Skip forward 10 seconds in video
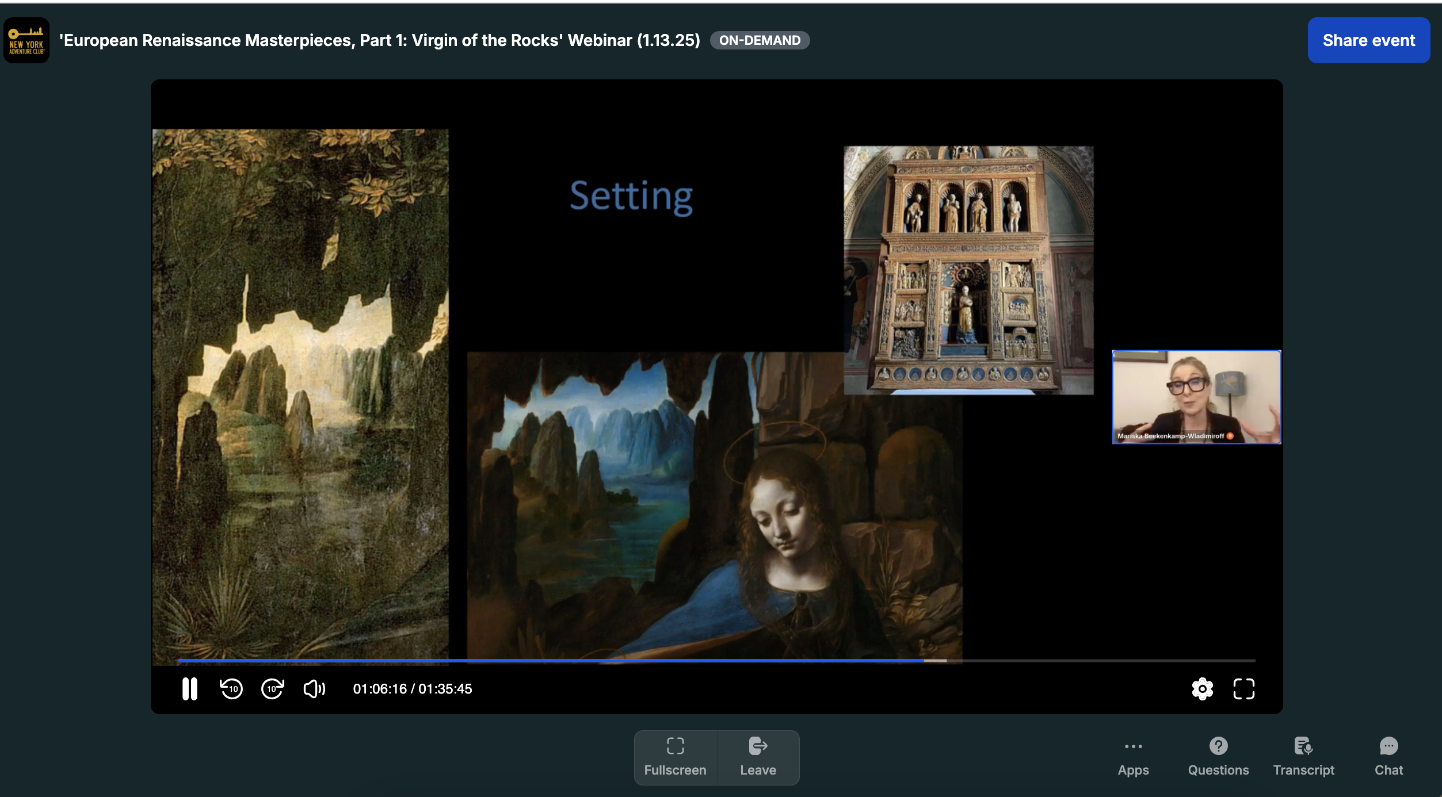 click(272, 688)
